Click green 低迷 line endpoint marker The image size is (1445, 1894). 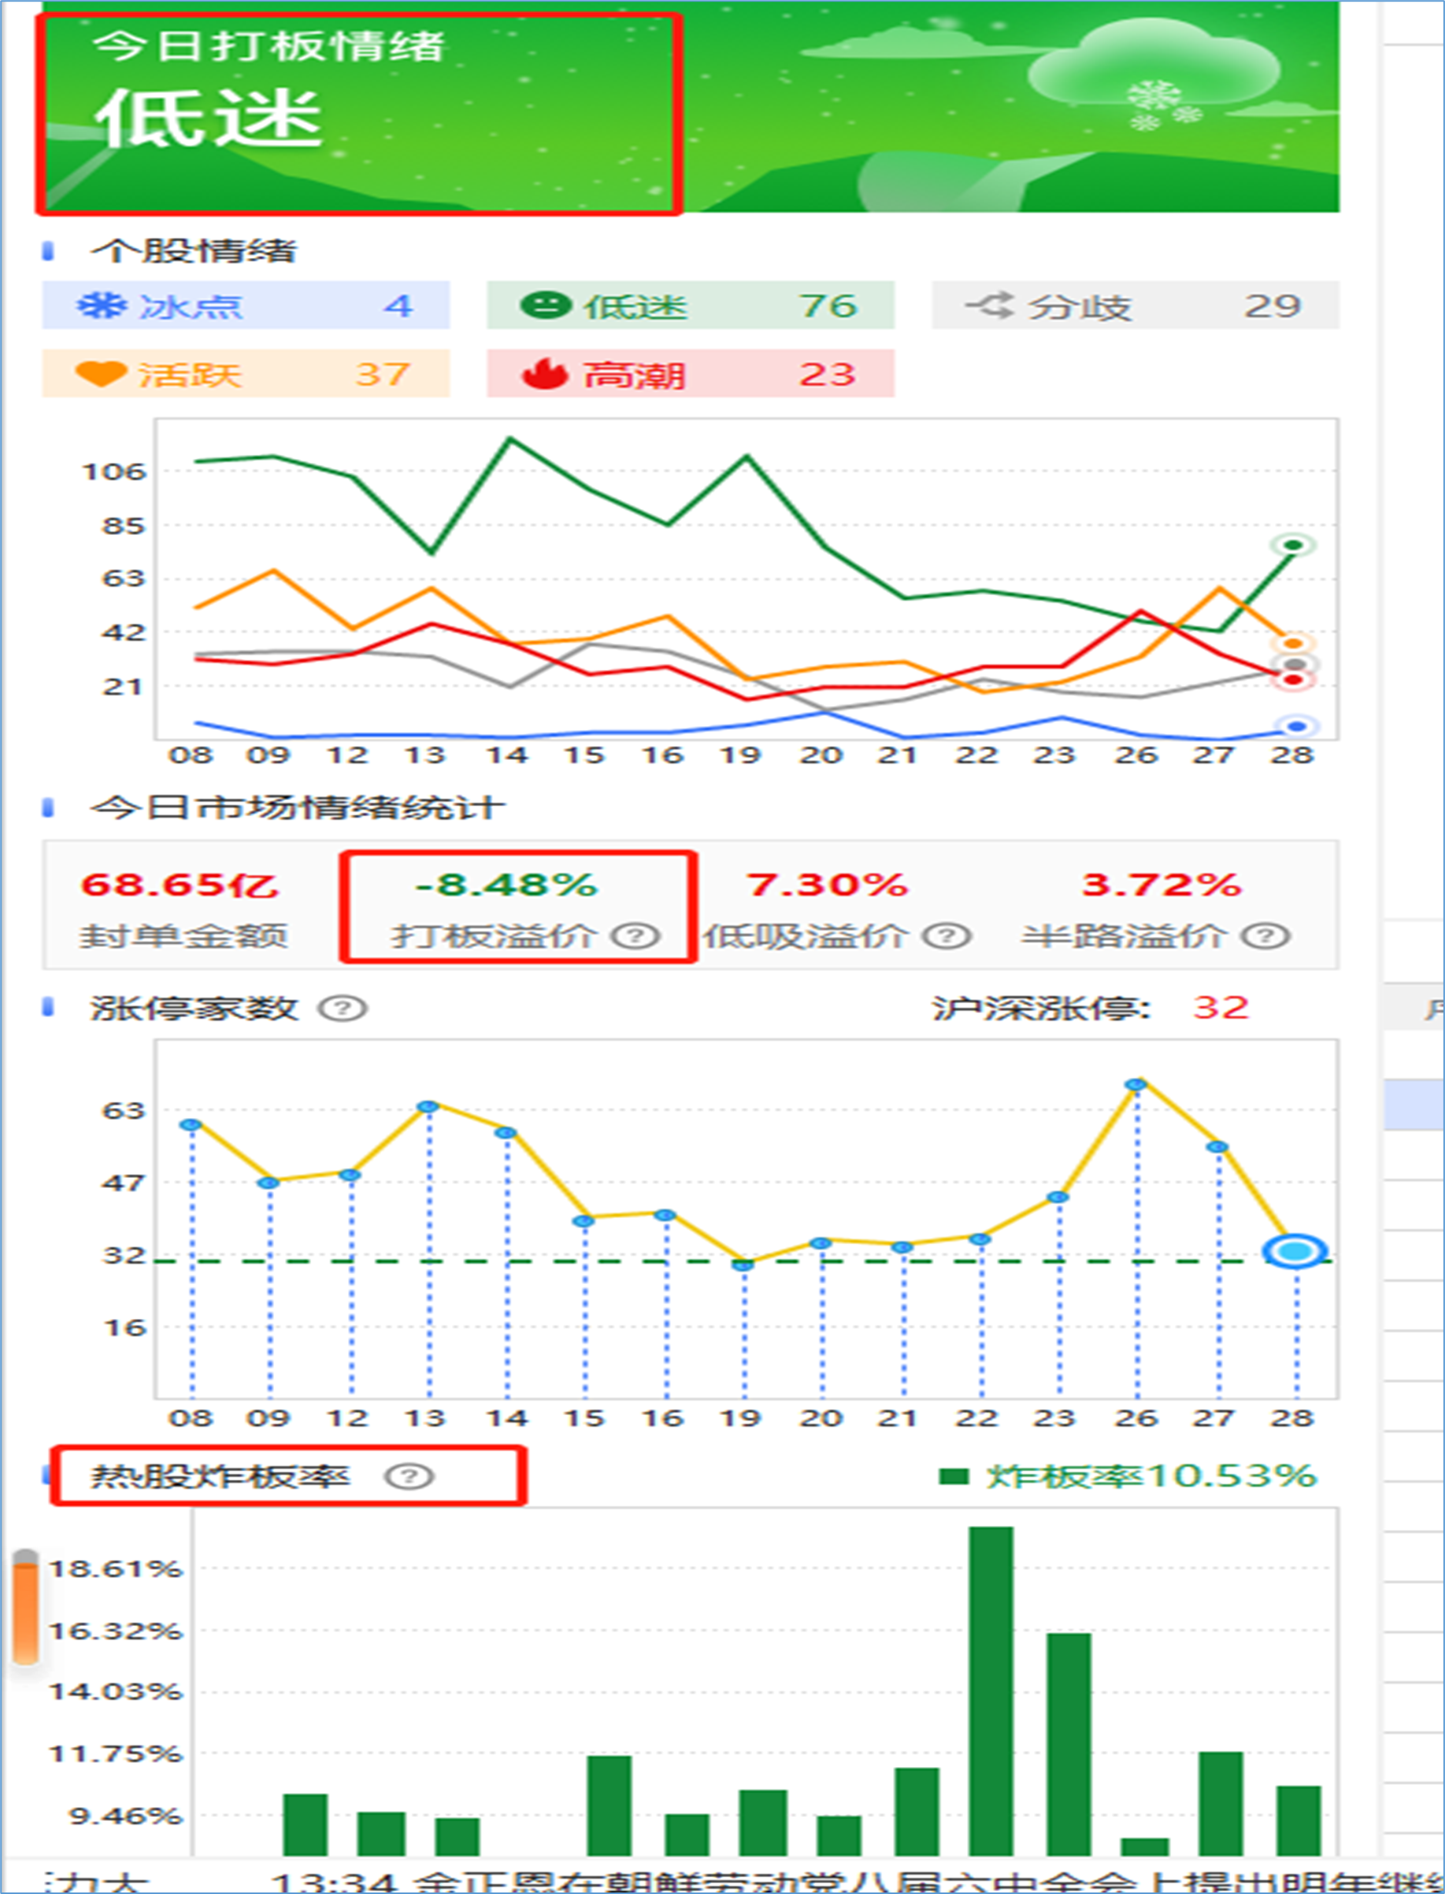pyautogui.click(x=1293, y=544)
